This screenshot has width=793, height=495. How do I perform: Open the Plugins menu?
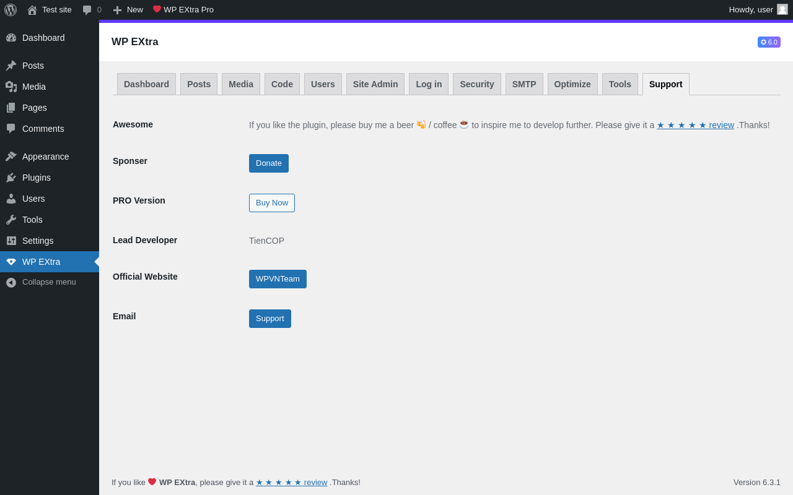(50, 178)
